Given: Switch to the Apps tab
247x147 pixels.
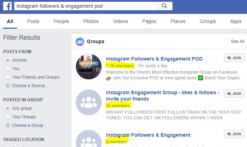Looking at the screenshot, I should pyautogui.click(x=236, y=21).
